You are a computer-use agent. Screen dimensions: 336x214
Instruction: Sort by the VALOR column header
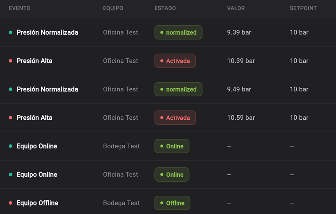pyautogui.click(x=236, y=8)
